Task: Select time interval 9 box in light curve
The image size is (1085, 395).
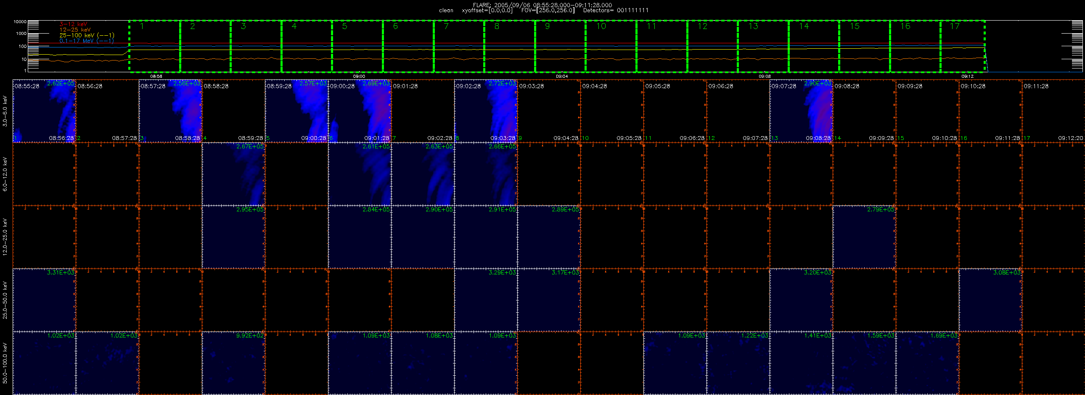Action: 560,46
